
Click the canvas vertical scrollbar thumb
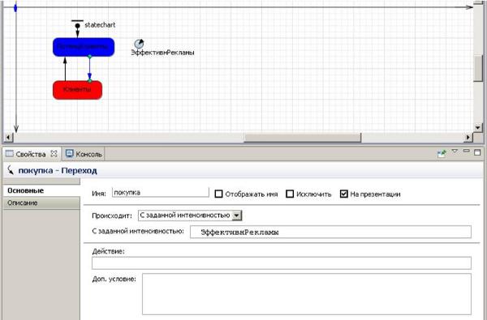click(x=478, y=69)
